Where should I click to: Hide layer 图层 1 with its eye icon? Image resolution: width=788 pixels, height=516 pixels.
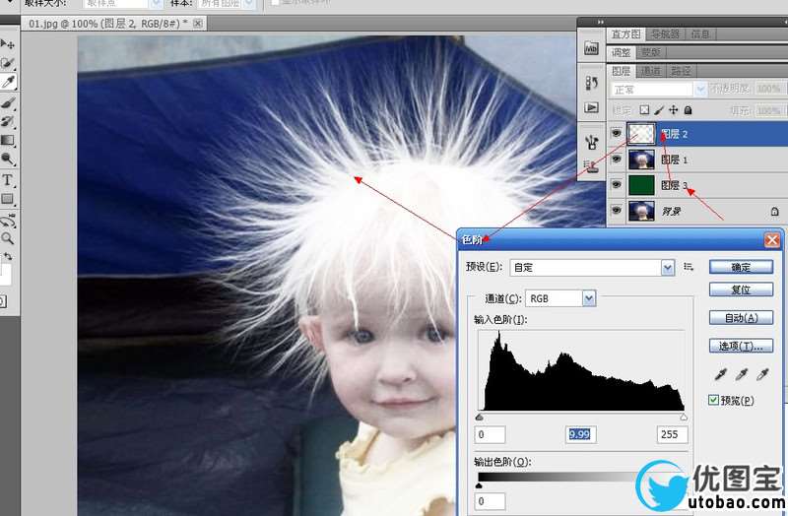[x=617, y=159]
